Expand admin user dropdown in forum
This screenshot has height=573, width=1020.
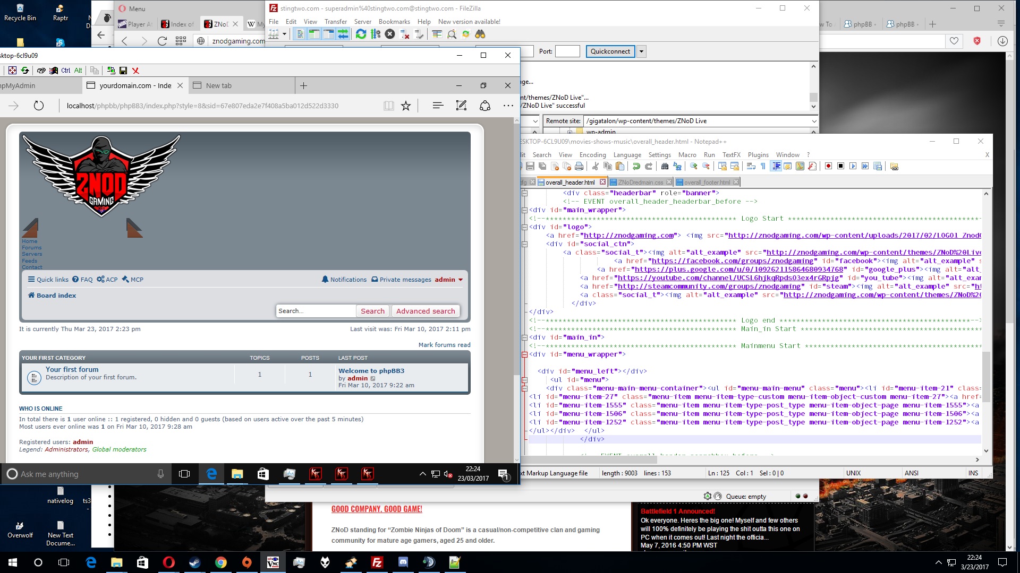click(460, 280)
